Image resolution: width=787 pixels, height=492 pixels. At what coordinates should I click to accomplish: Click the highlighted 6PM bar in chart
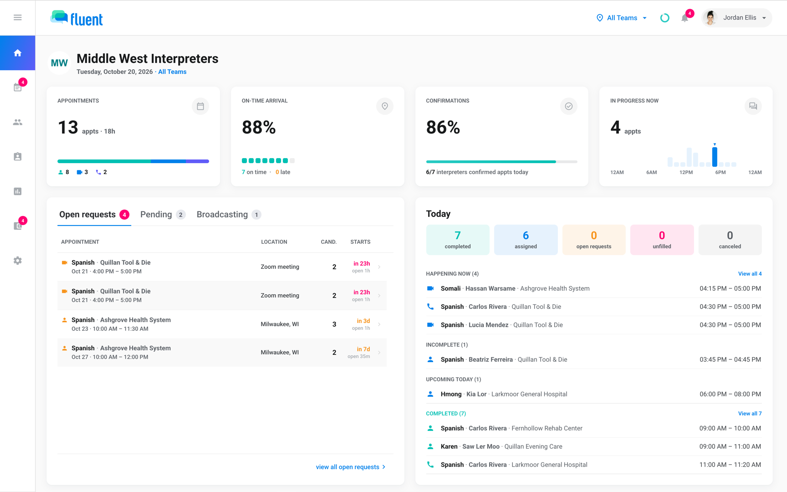click(x=715, y=157)
